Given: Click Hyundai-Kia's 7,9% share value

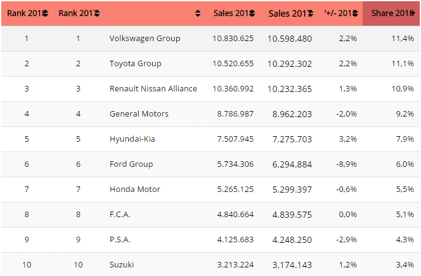Looking at the screenshot, I should (x=405, y=139).
